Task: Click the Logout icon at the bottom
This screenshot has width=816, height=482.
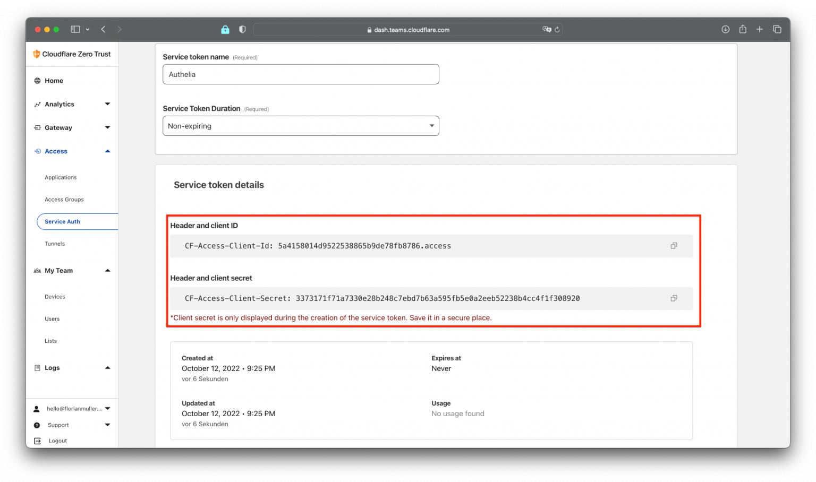Action: point(37,441)
